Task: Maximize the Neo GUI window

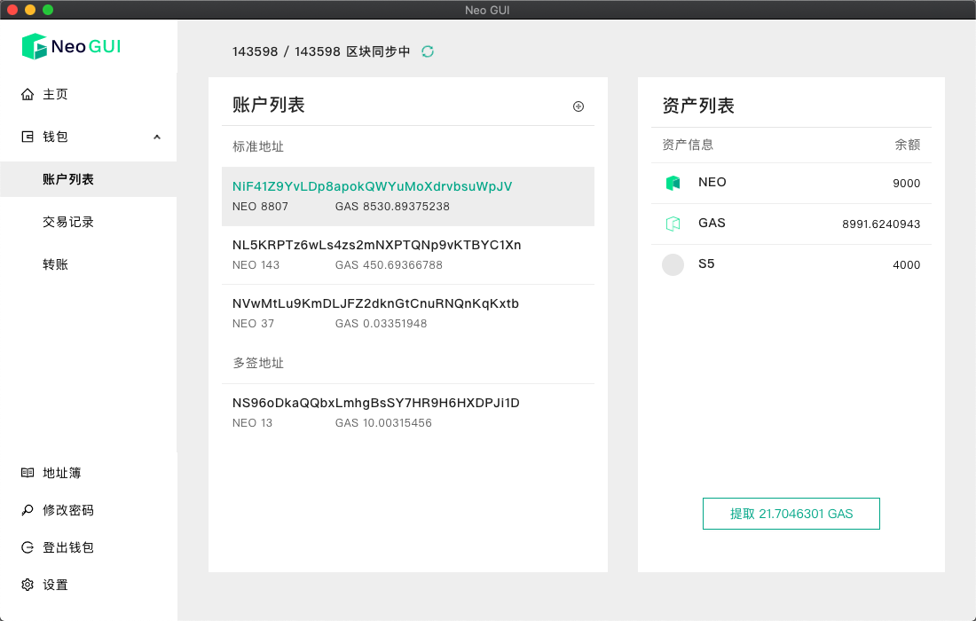Action: click(x=48, y=10)
